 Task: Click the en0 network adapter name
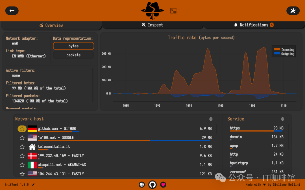click(15, 43)
